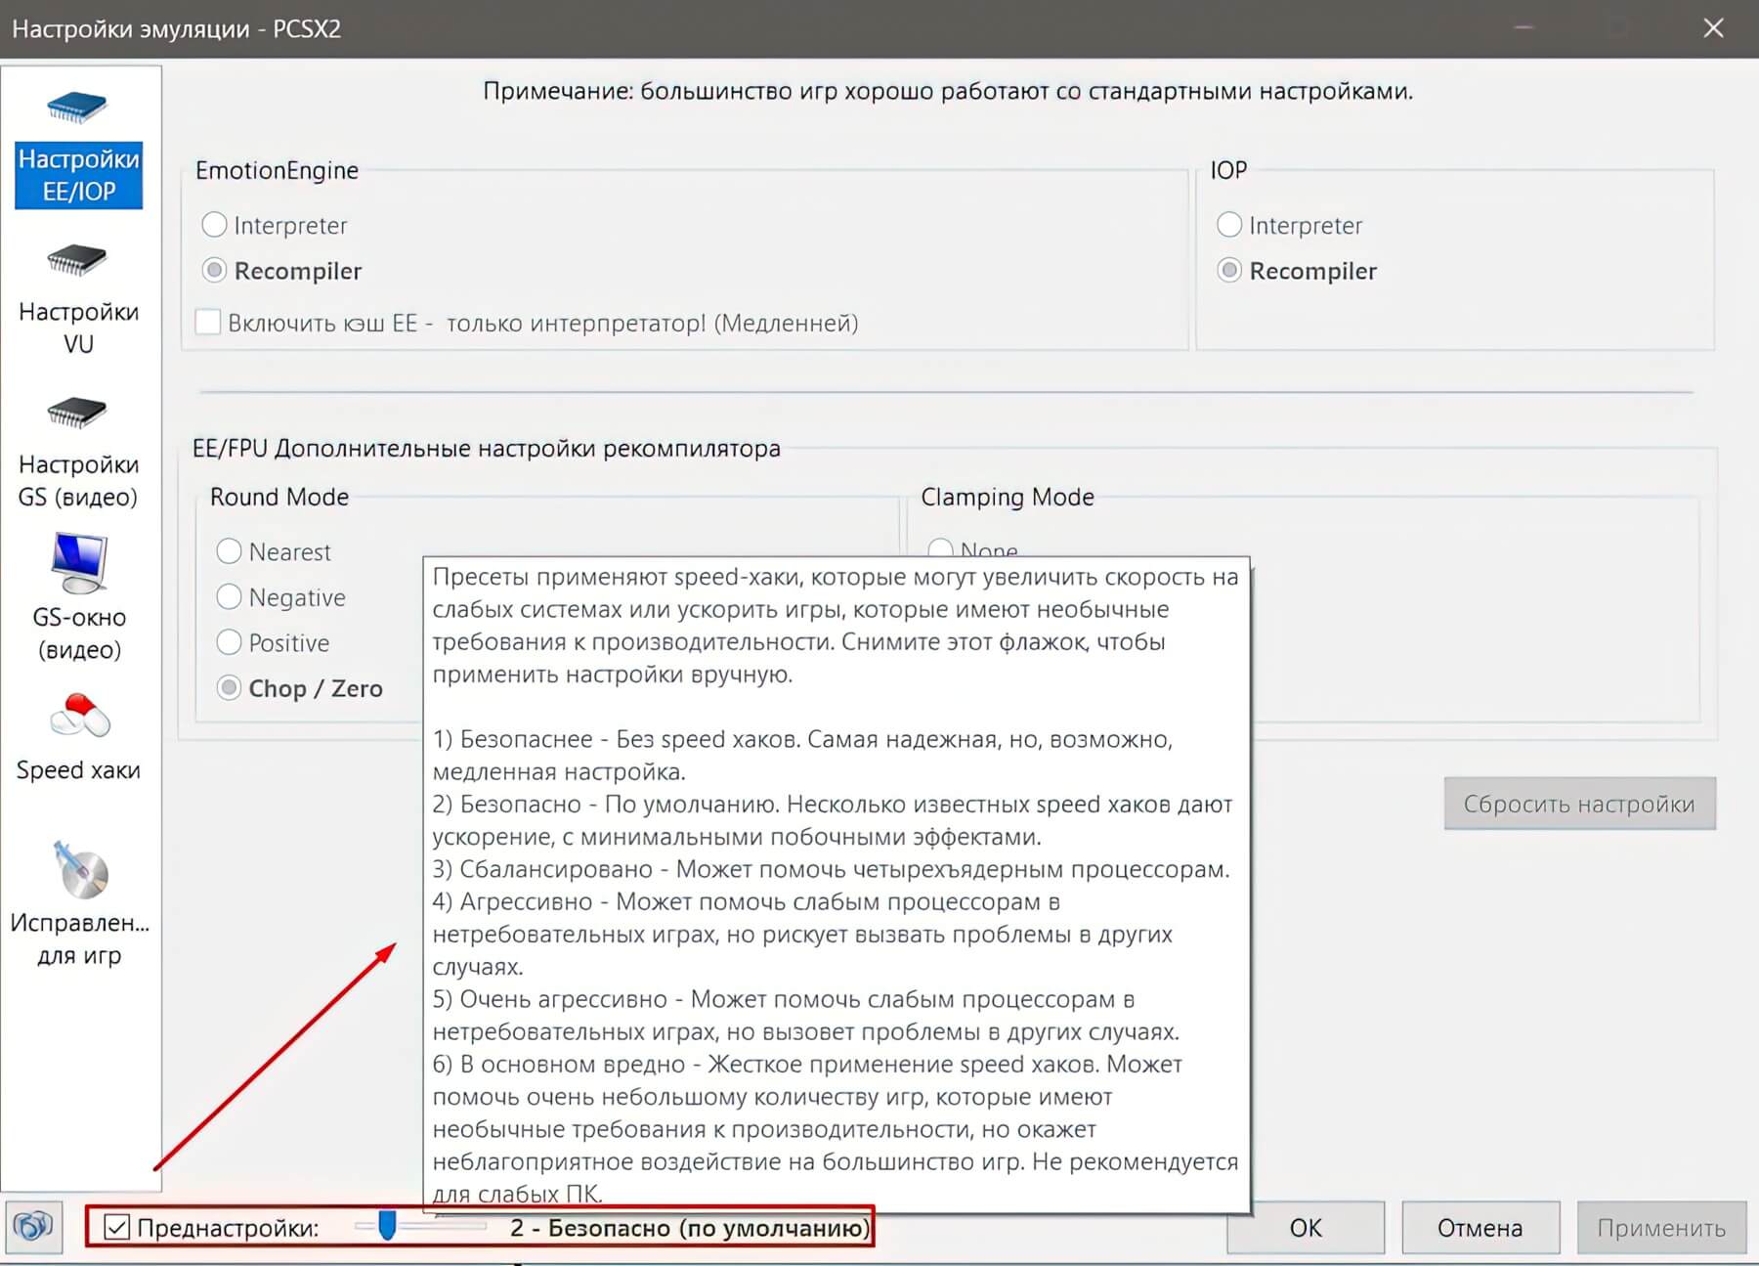The height and width of the screenshot is (1266, 1759).
Task: Enable the EE cache checkbox
Action: click(208, 323)
